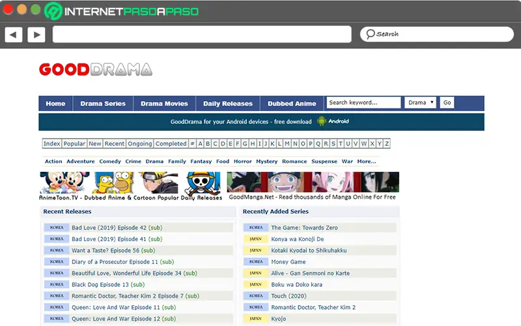Open Queen: Love And War Episode 12

[124, 319]
